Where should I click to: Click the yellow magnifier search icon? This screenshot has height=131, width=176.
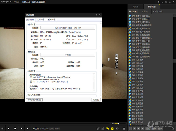[108, 128]
